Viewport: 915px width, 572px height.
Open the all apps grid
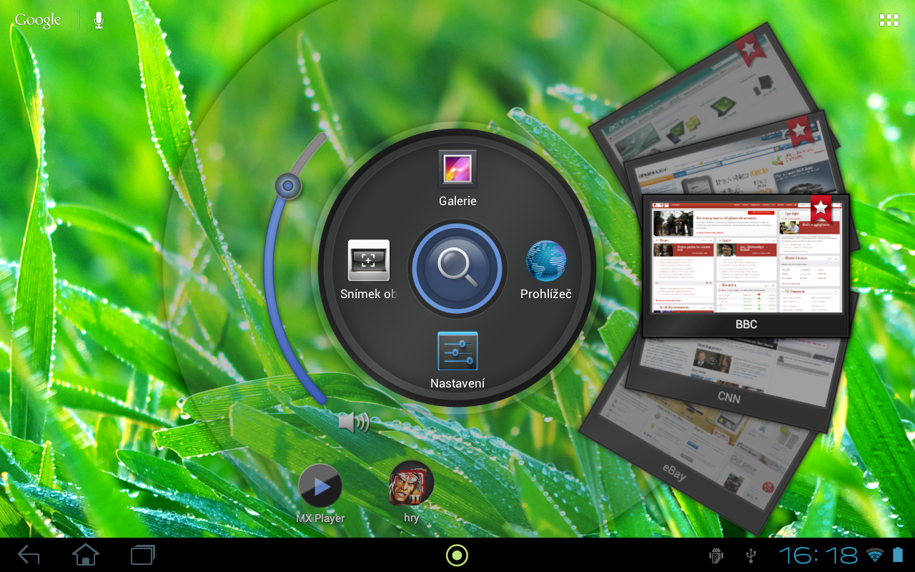tap(889, 19)
